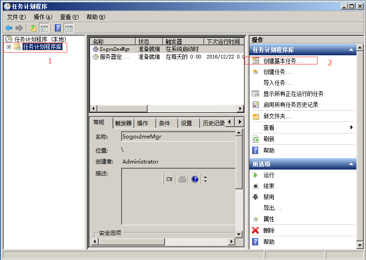Click the 禁用 down-arrow icon
366x260 pixels.
[x=256, y=197]
